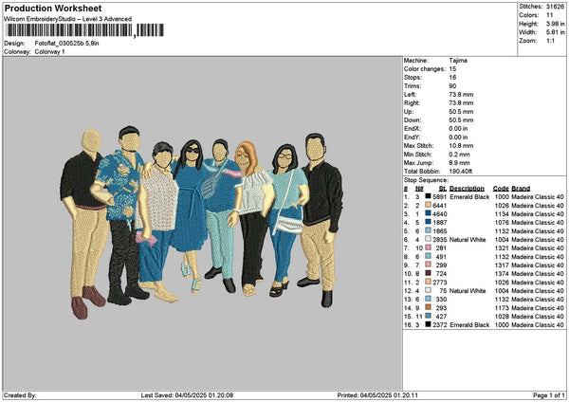Viewport: 569px width, 402px height.
Task: Click the blue swatch for code 1028
Action: pyautogui.click(x=428, y=316)
